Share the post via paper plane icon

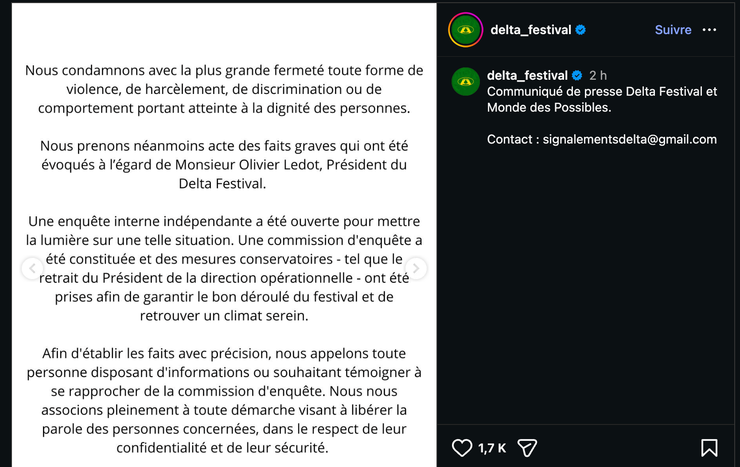(527, 448)
